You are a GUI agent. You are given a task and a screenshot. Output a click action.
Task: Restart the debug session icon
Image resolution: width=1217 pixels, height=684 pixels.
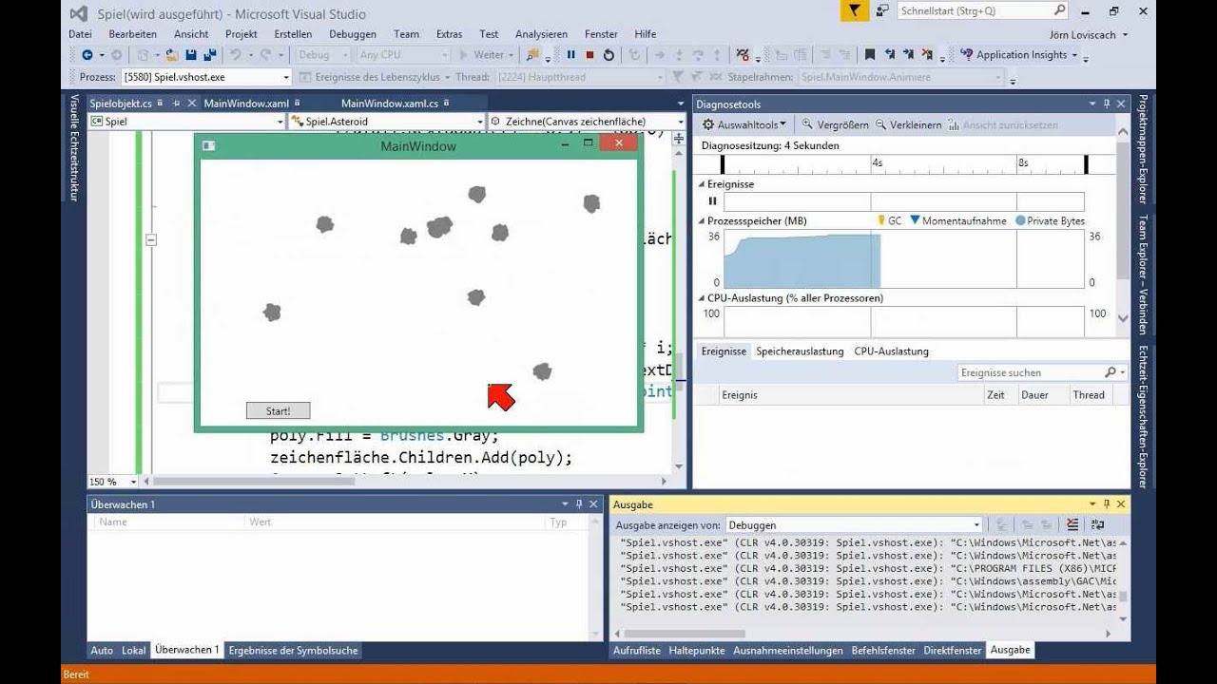point(608,55)
